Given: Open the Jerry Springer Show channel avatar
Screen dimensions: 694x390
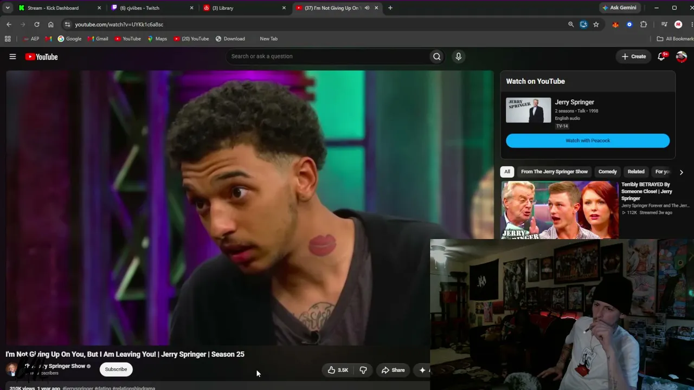Looking at the screenshot, I should pos(11,369).
